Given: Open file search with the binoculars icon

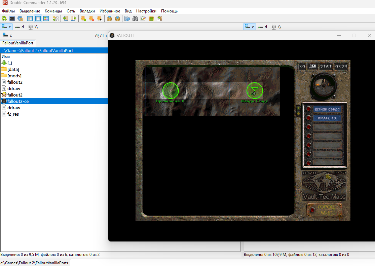Looking at the screenshot, I should click(135, 18).
